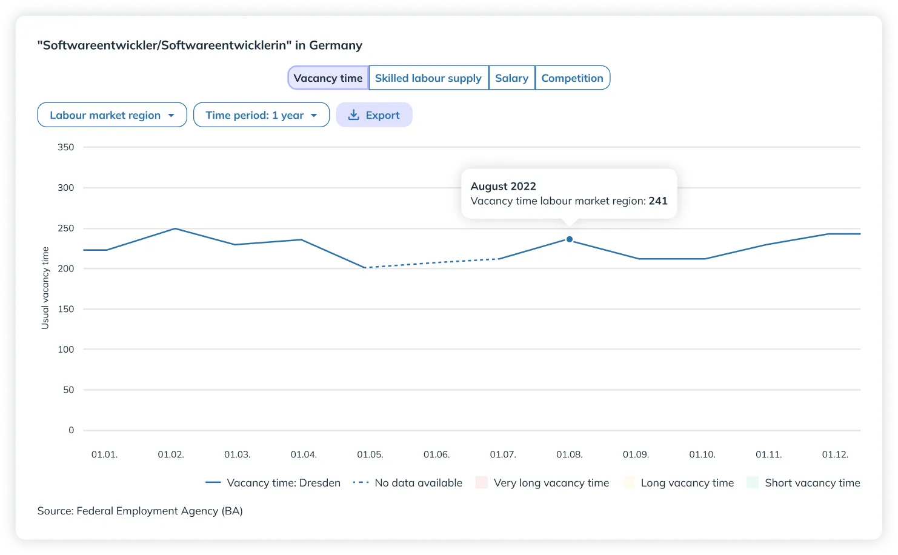The height and width of the screenshot is (555, 898).
Task: Select the Competition tab
Action: click(x=572, y=78)
